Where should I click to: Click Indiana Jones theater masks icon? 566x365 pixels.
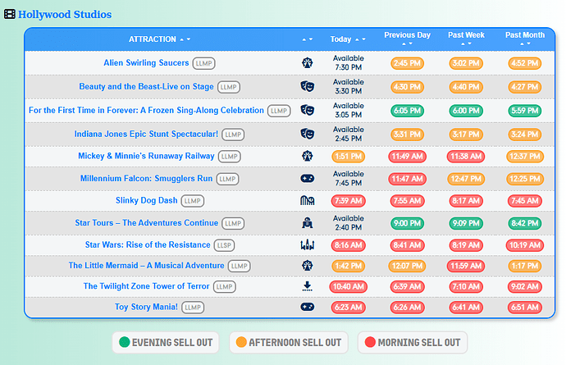click(307, 134)
